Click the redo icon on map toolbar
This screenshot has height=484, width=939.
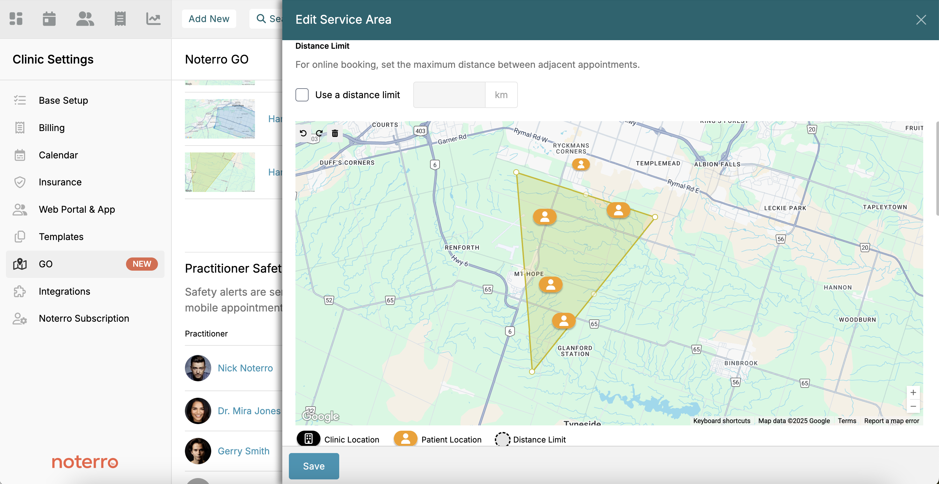click(x=319, y=133)
